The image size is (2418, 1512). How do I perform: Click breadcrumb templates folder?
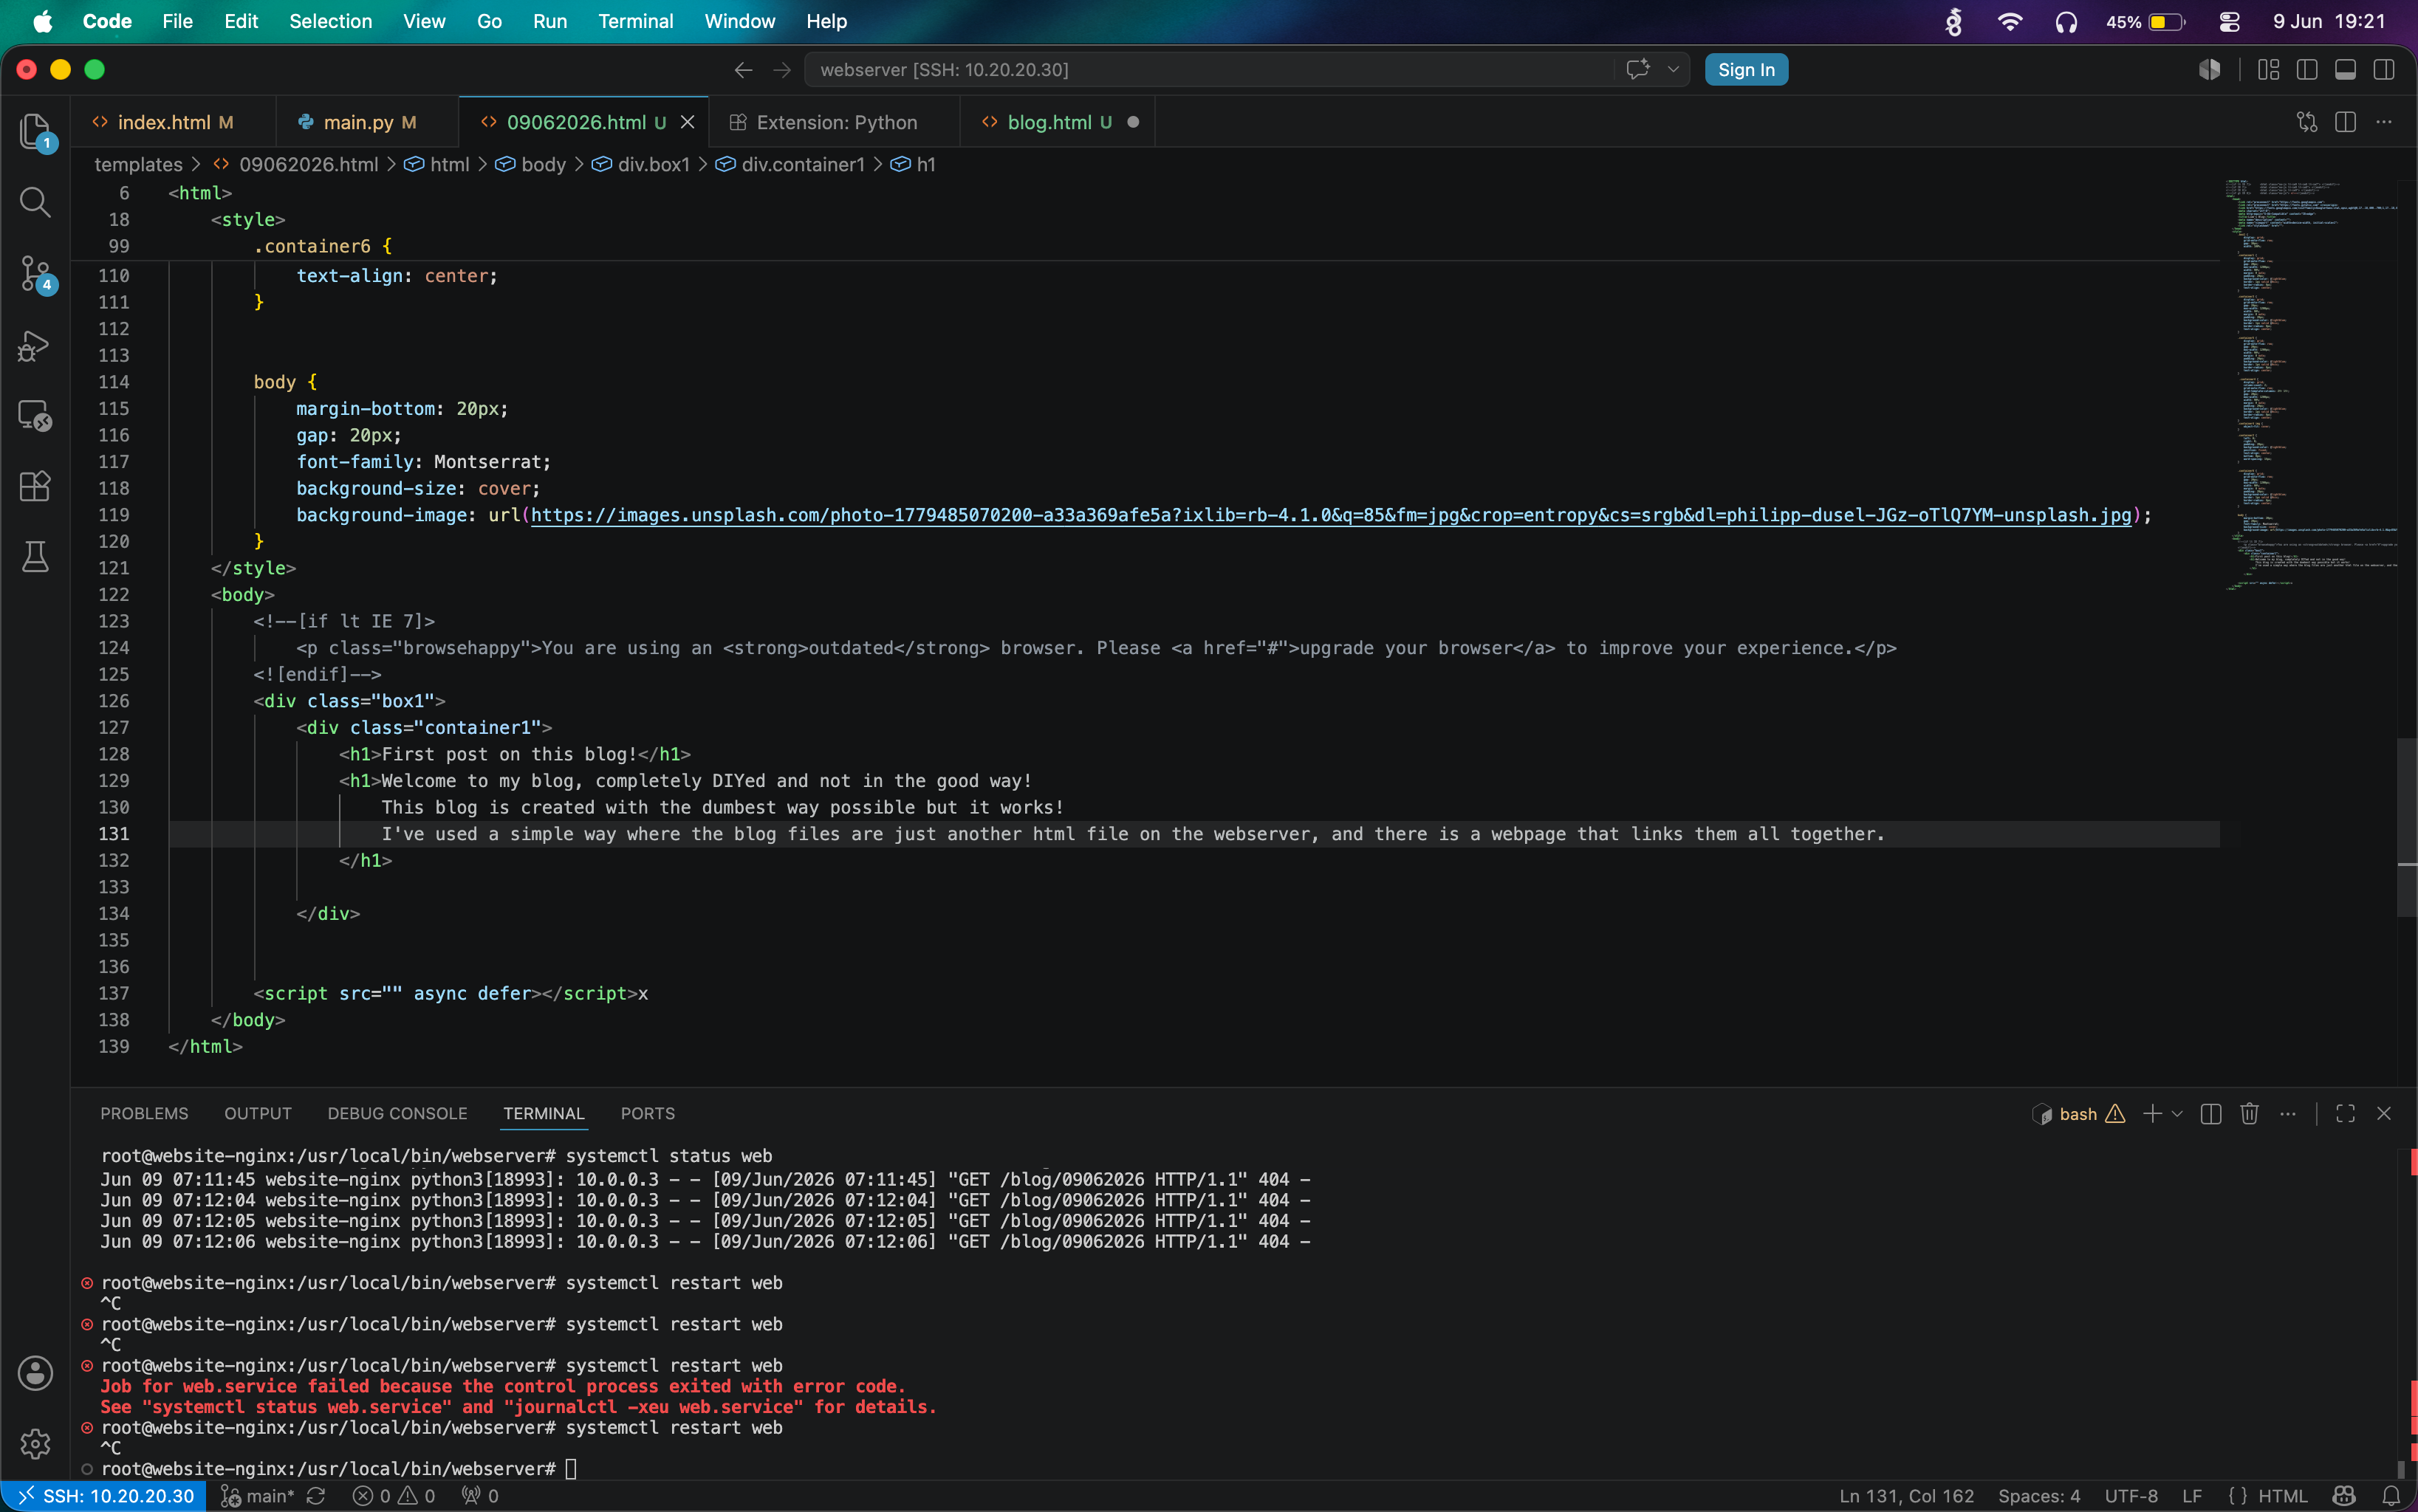138,164
